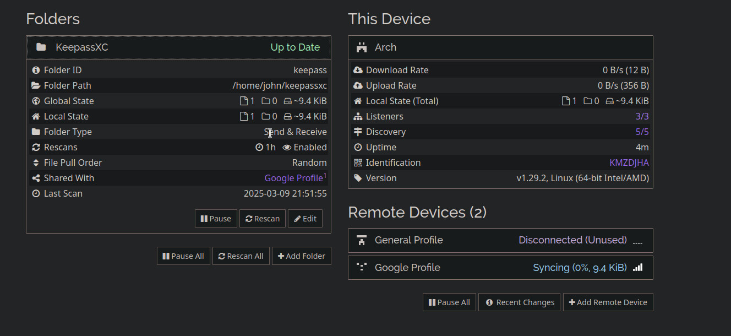This screenshot has height=336, width=731.
Task: Click Add Remote Device
Action: (x=608, y=302)
